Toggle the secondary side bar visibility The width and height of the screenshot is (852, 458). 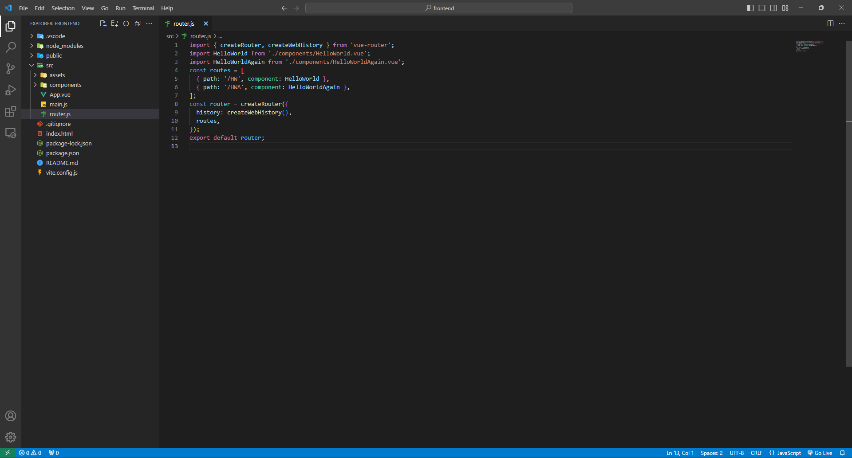pos(773,8)
